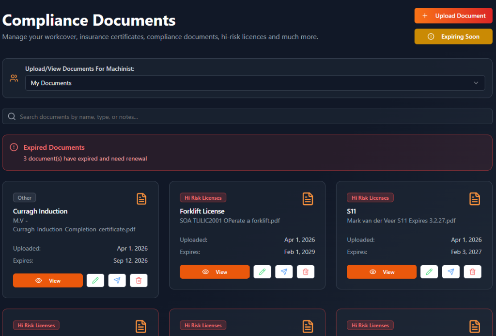496x336 pixels.
Task: View the Curragh Induction document
Action: 48,281
